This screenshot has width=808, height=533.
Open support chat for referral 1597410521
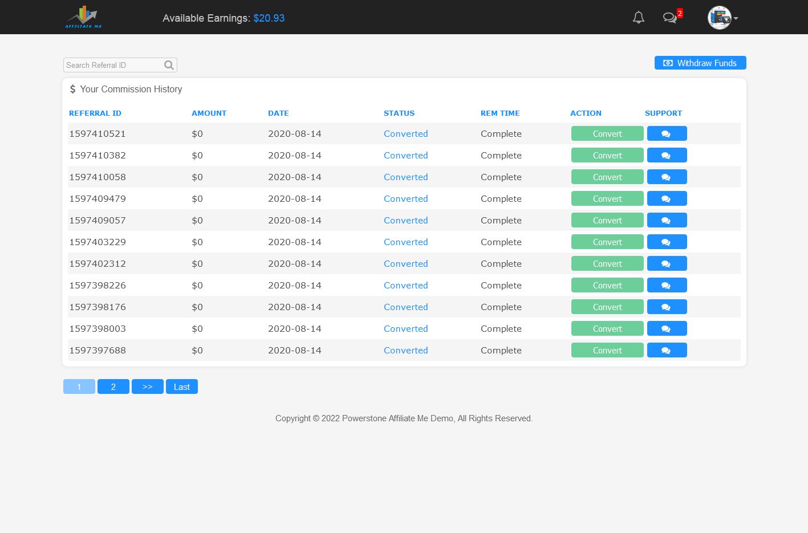[x=667, y=134]
